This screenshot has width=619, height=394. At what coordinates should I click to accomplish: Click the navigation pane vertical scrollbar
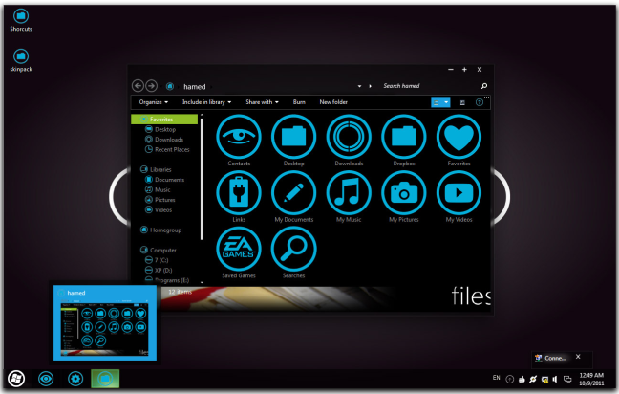click(202, 178)
